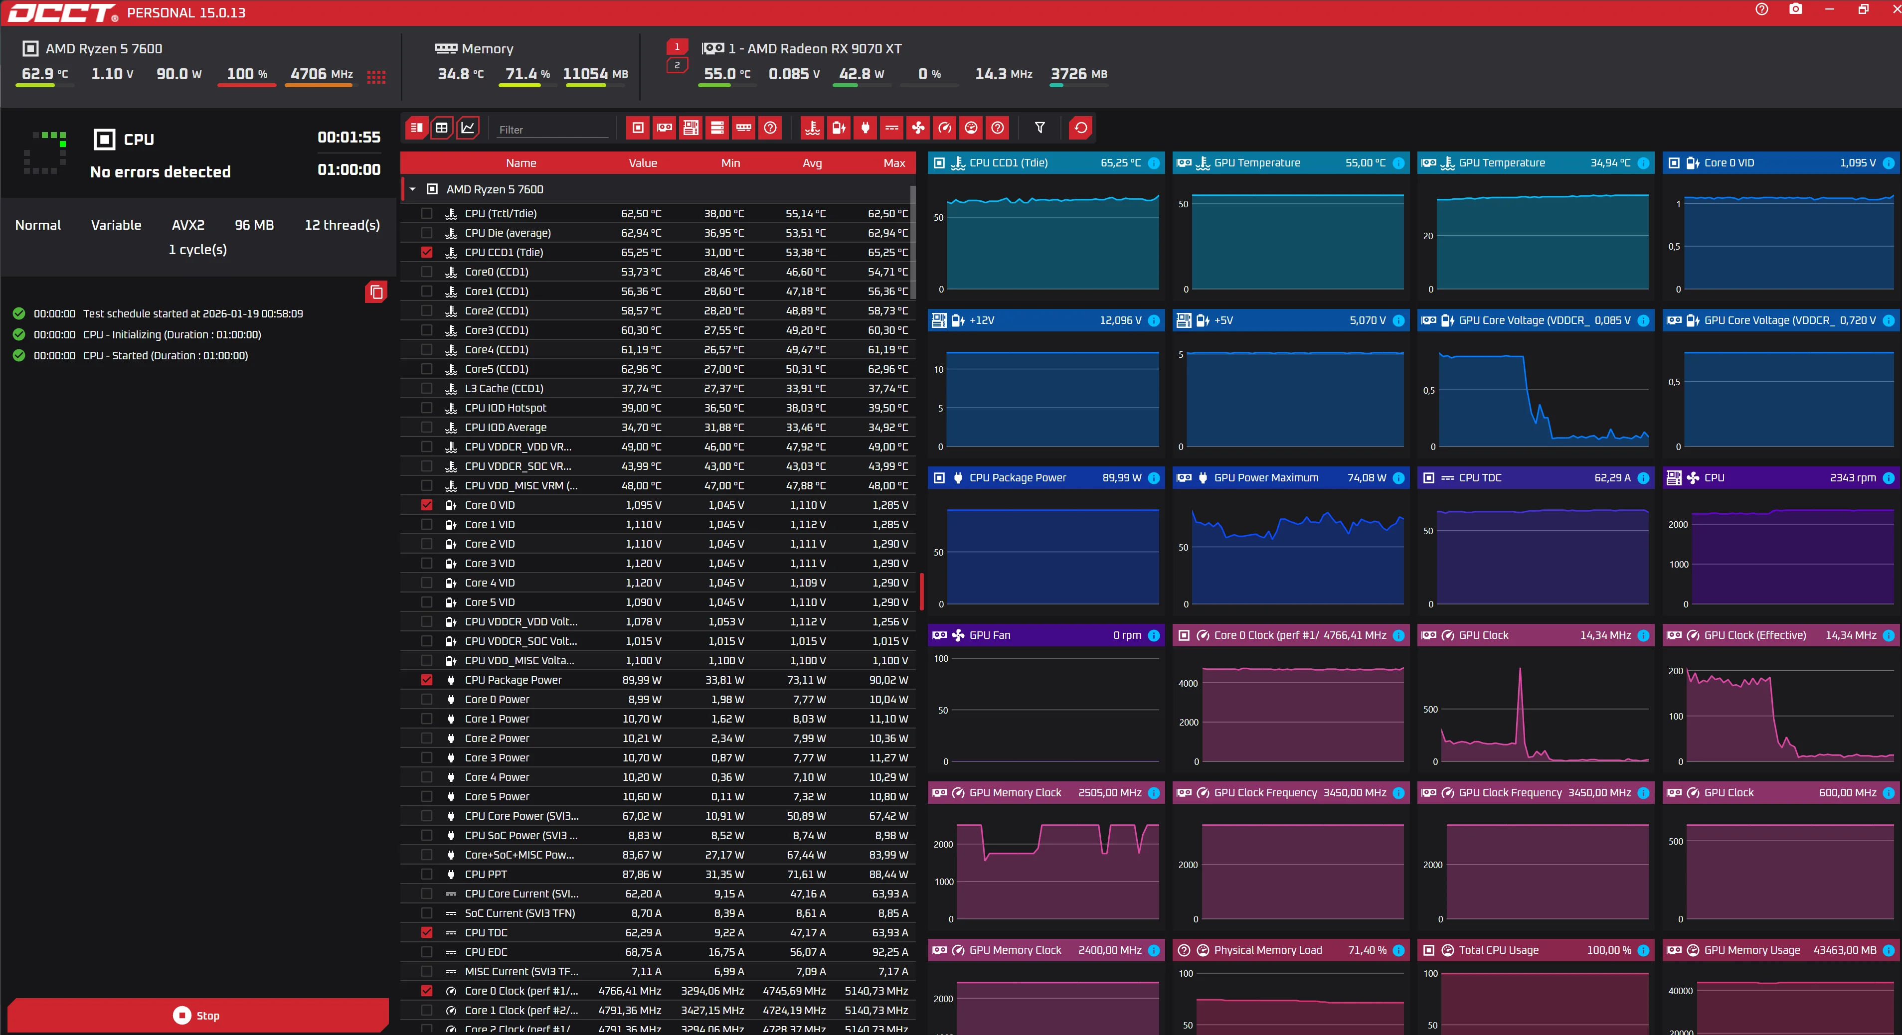Toggle the GPU device filter icon

click(665, 128)
